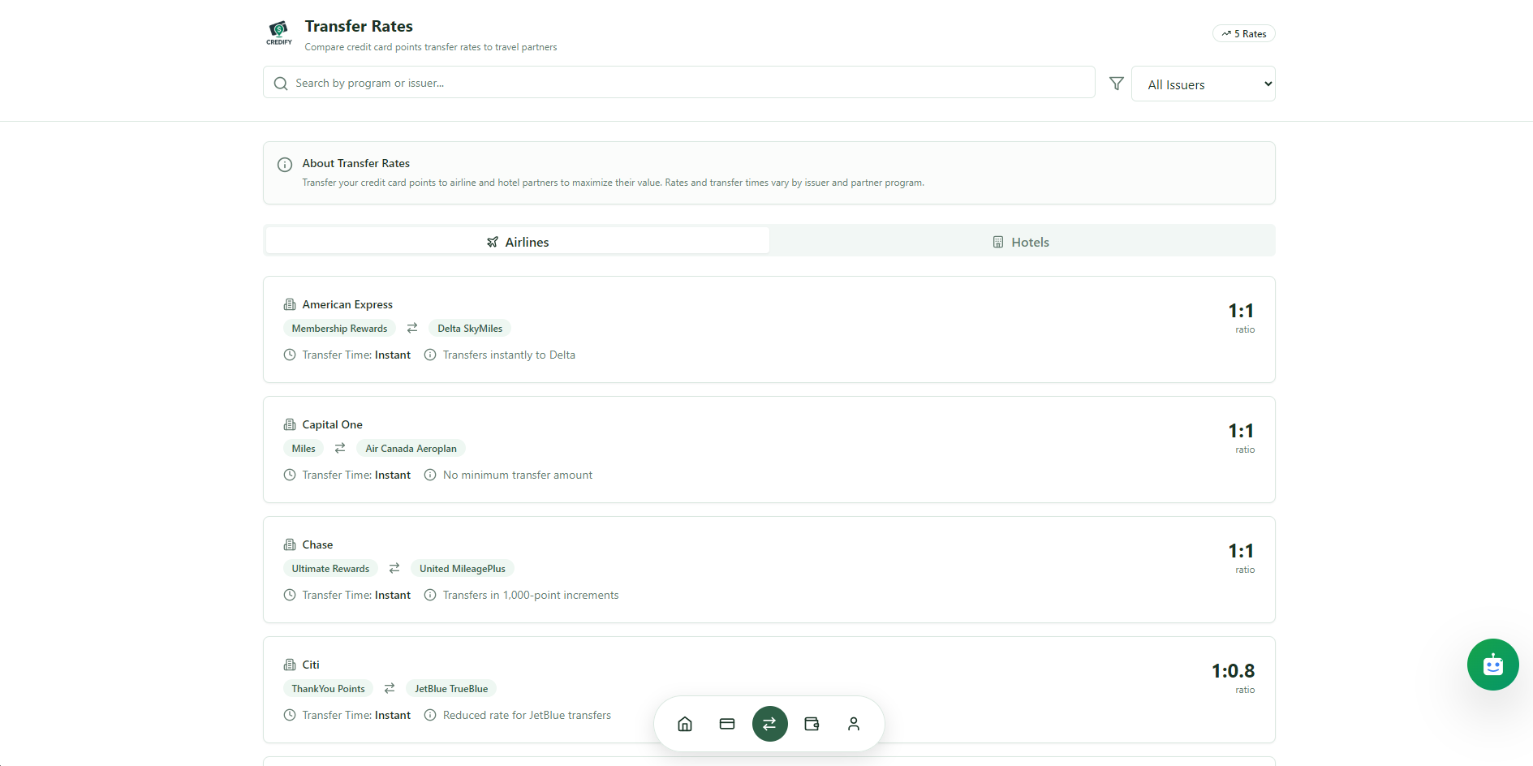Click the 5 Rates badge
Viewport: 1533px width, 766px height.
point(1244,33)
